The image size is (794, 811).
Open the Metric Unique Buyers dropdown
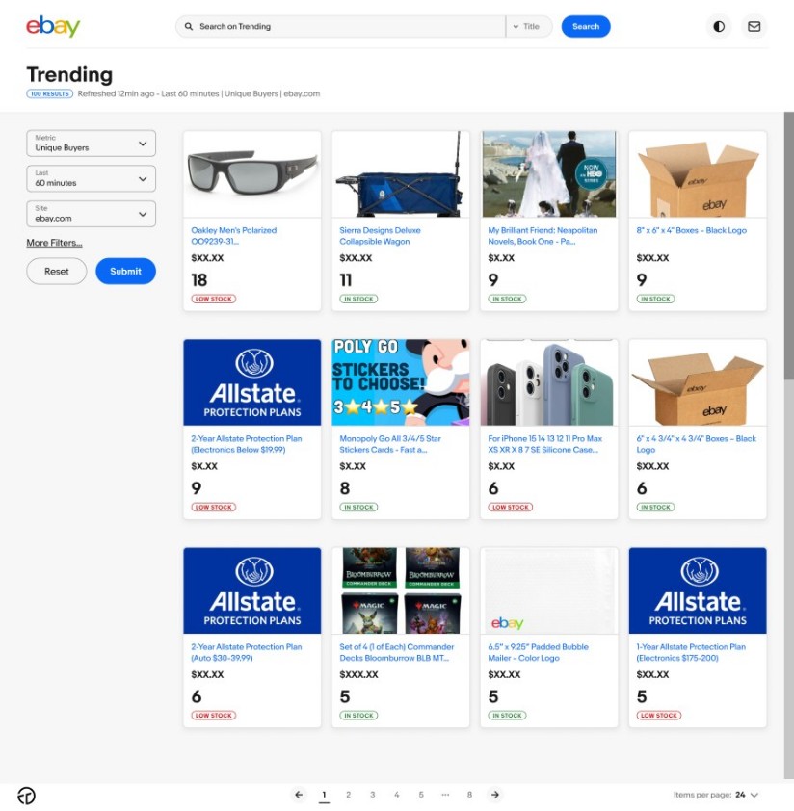point(92,144)
